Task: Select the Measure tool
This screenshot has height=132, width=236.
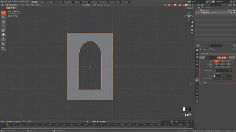Action: click(x=3, y=44)
